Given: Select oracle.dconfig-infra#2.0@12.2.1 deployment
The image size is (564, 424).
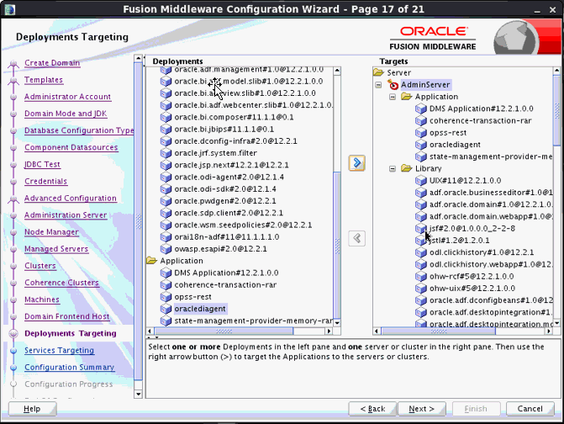Looking at the screenshot, I should click(236, 141).
